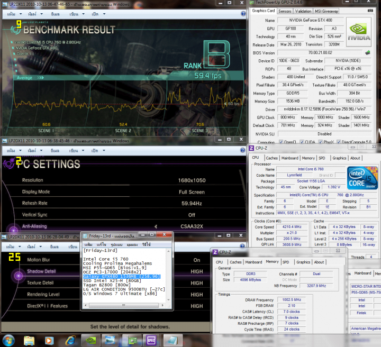Launch Windows Media Player from taskbar
This screenshot has width=381, height=347.
coord(49,341)
